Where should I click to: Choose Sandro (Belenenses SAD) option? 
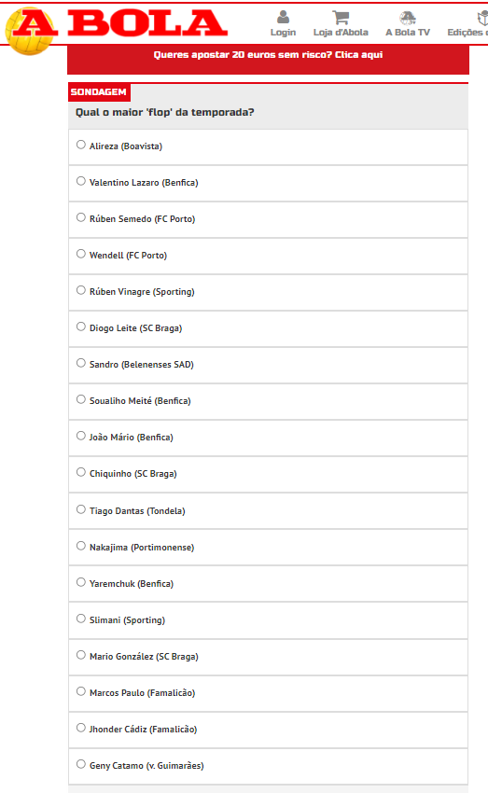81,363
